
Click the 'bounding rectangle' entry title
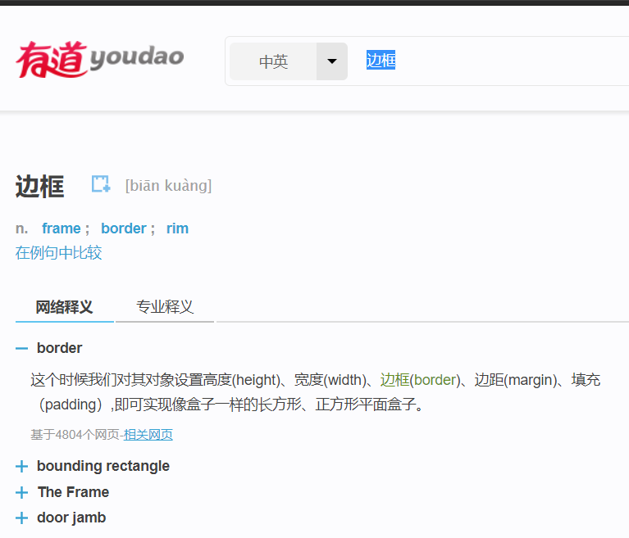click(x=103, y=466)
